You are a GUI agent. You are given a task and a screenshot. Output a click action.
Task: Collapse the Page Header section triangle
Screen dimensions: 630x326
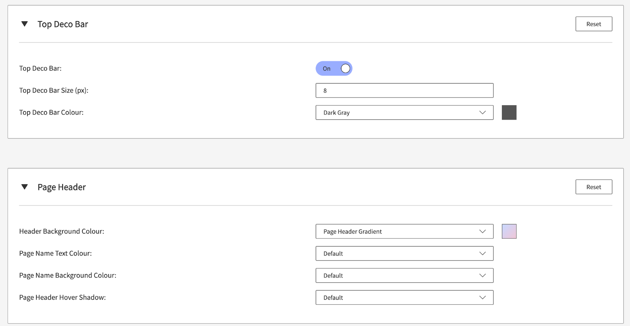point(24,187)
